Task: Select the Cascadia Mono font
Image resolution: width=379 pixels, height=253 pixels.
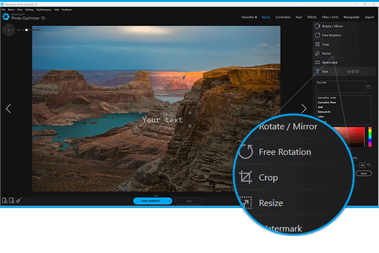Action: pyautogui.click(x=327, y=102)
